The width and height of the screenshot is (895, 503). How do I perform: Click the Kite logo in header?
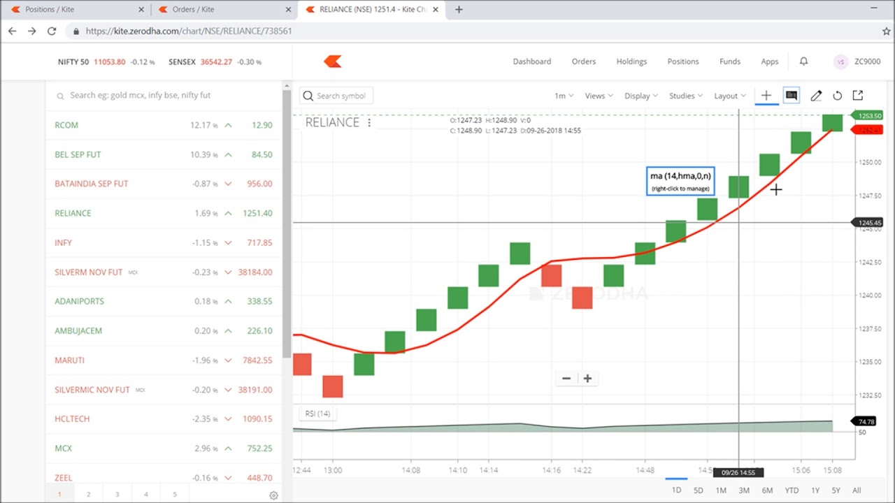pos(333,61)
